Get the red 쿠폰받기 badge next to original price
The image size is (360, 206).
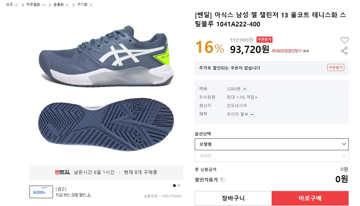click(264, 40)
